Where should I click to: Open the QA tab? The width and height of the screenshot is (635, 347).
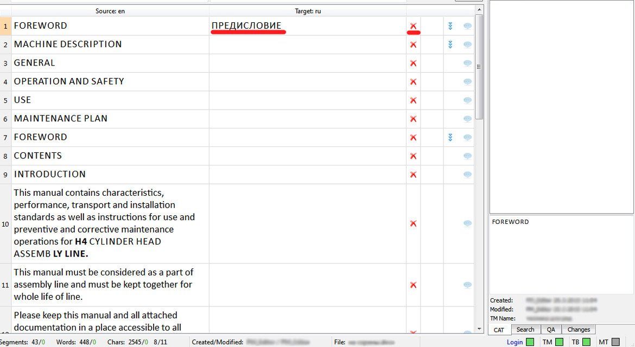click(551, 330)
